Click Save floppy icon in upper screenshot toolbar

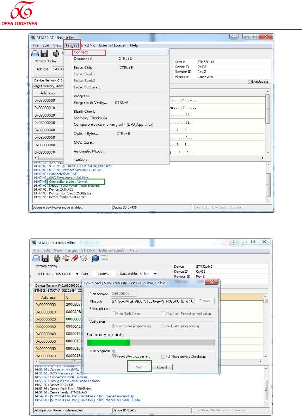pyautogui.click(x=44, y=53)
